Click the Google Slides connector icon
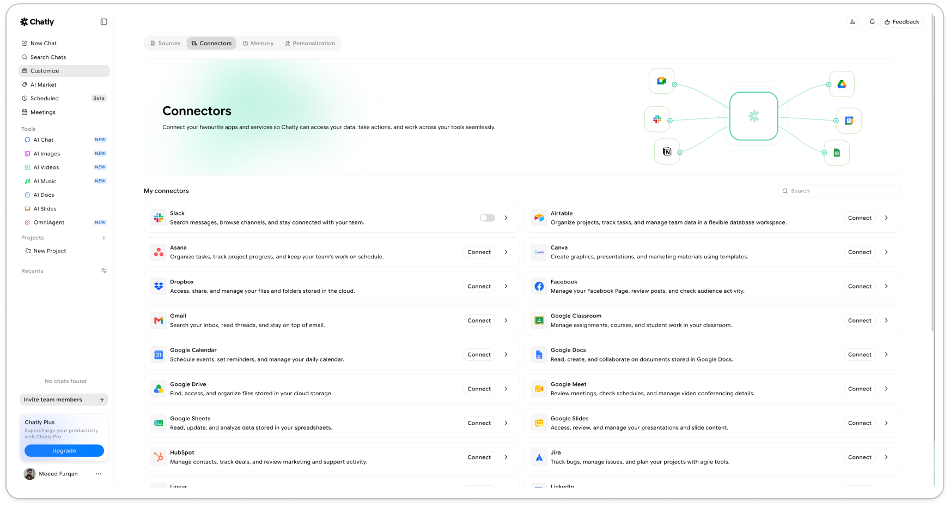 [539, 423]
